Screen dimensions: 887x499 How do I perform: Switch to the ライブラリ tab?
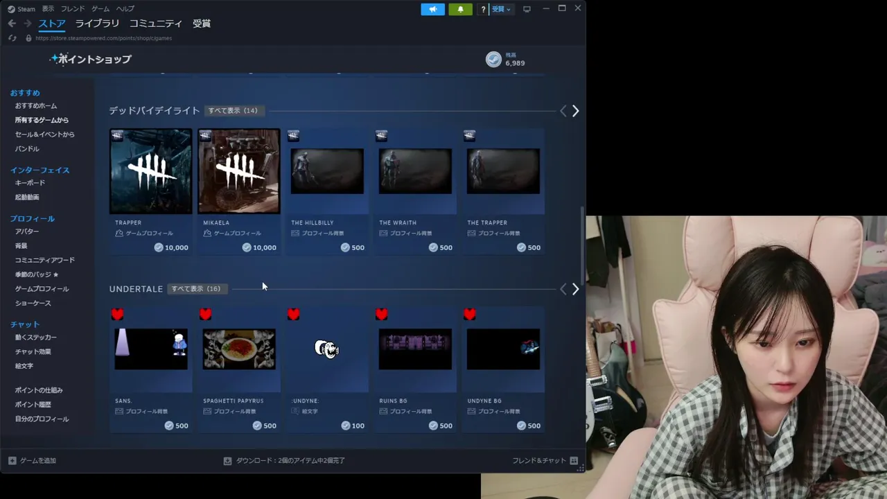[x=97, y=24]
